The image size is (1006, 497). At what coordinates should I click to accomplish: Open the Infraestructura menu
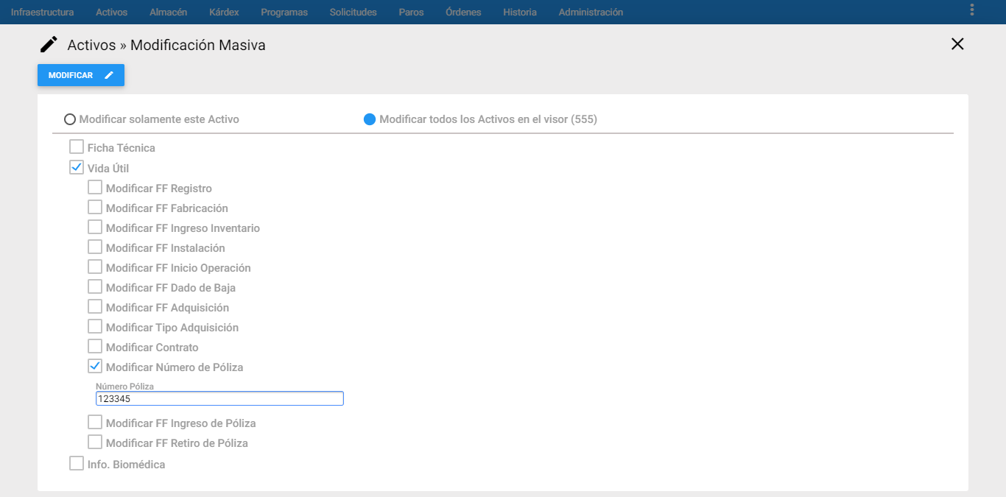point(42,12)
